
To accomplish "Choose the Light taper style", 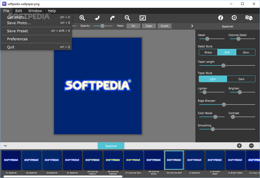I will [213, 79].
